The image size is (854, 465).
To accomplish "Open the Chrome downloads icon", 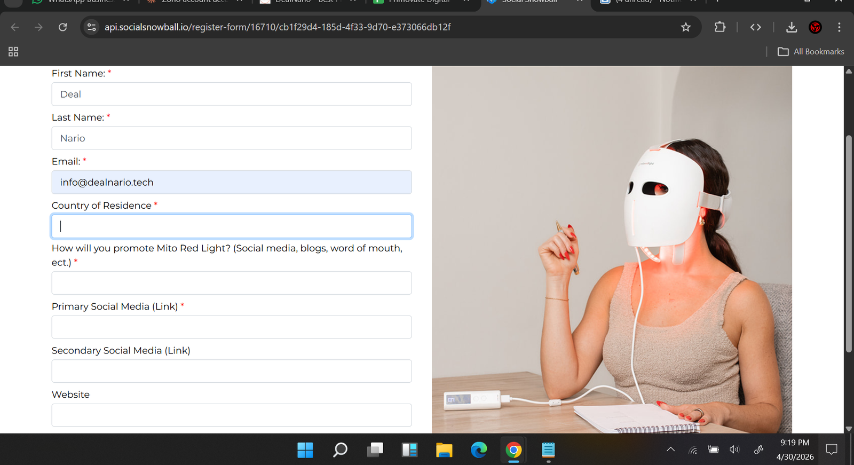I will click(x=792, y=27).
